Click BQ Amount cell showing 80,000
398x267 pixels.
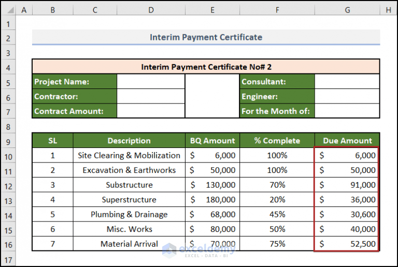tap(212, 229)
